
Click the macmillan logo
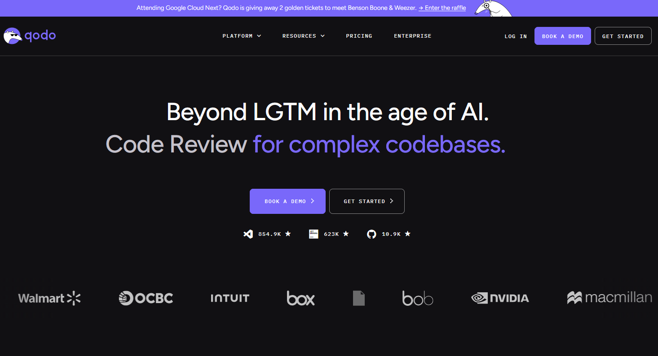point(609,298)
